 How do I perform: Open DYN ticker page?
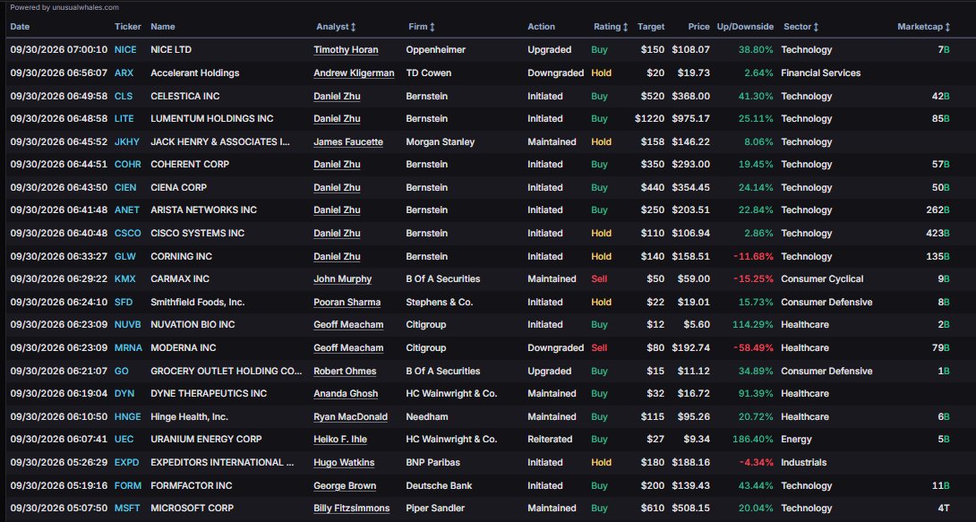124,393
